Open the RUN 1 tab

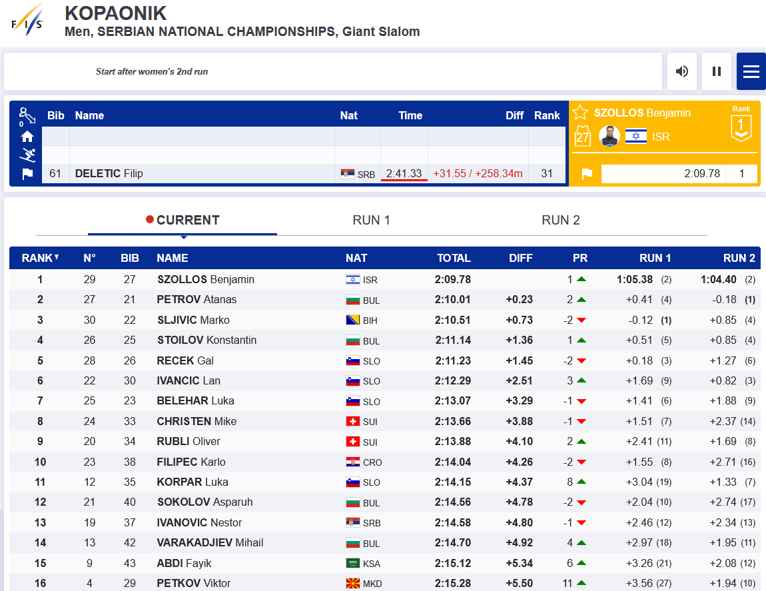coord(371,220)
